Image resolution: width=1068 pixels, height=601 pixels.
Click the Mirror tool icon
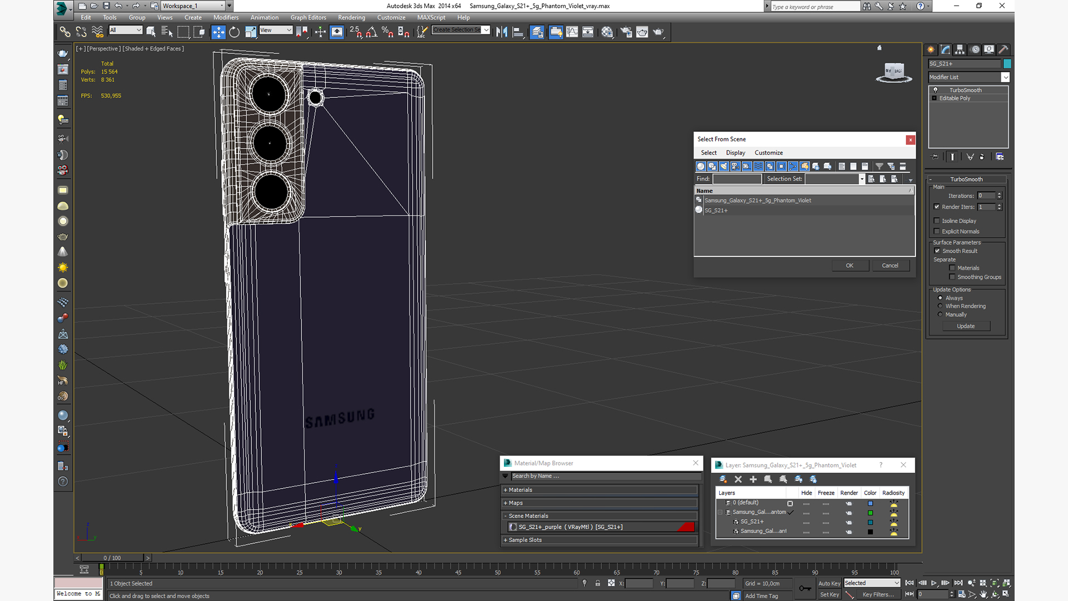tap(502, 32)
